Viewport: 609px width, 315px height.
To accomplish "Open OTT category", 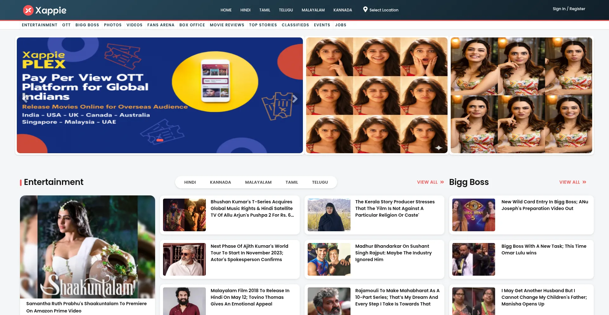I will (66, 25).
